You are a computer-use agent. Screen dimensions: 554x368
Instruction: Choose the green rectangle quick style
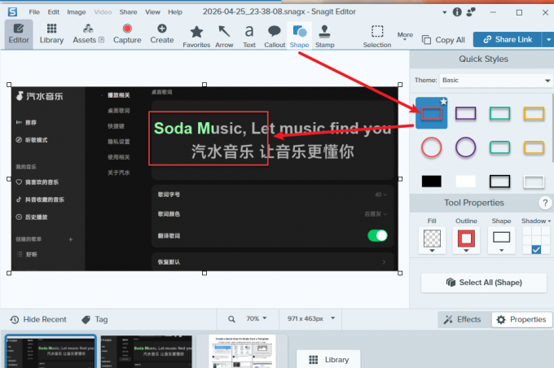click(500, 113)
